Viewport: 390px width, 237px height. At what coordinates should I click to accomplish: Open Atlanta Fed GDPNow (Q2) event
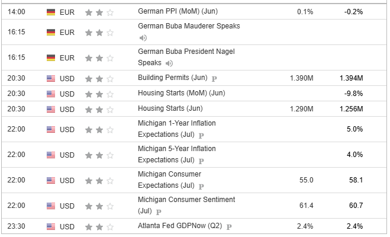180,226
